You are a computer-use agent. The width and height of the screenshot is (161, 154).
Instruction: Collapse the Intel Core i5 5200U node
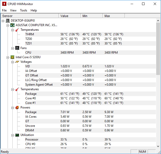point(8,57)
